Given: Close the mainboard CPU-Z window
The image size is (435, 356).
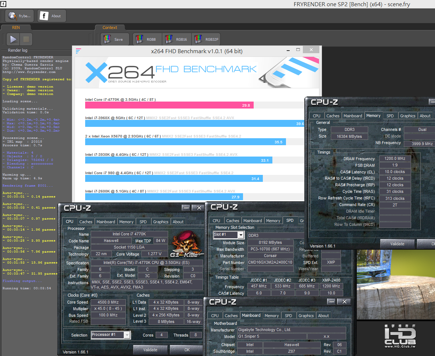Looking at the screenshot, I should [344, 301].
